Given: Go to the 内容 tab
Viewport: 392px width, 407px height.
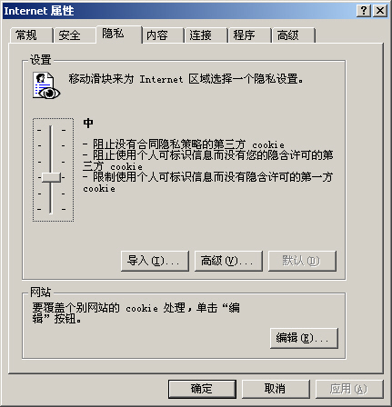Looking at the screenshot, I should [163, 35].
